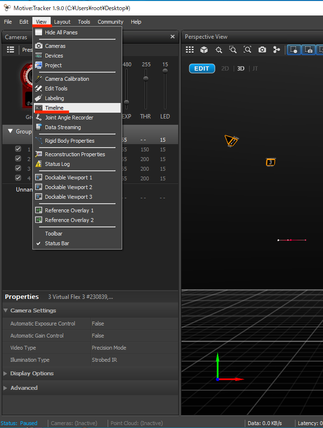Adjust the LED slider
Viewport: 323px width, 428px height.
pos(165,71)
